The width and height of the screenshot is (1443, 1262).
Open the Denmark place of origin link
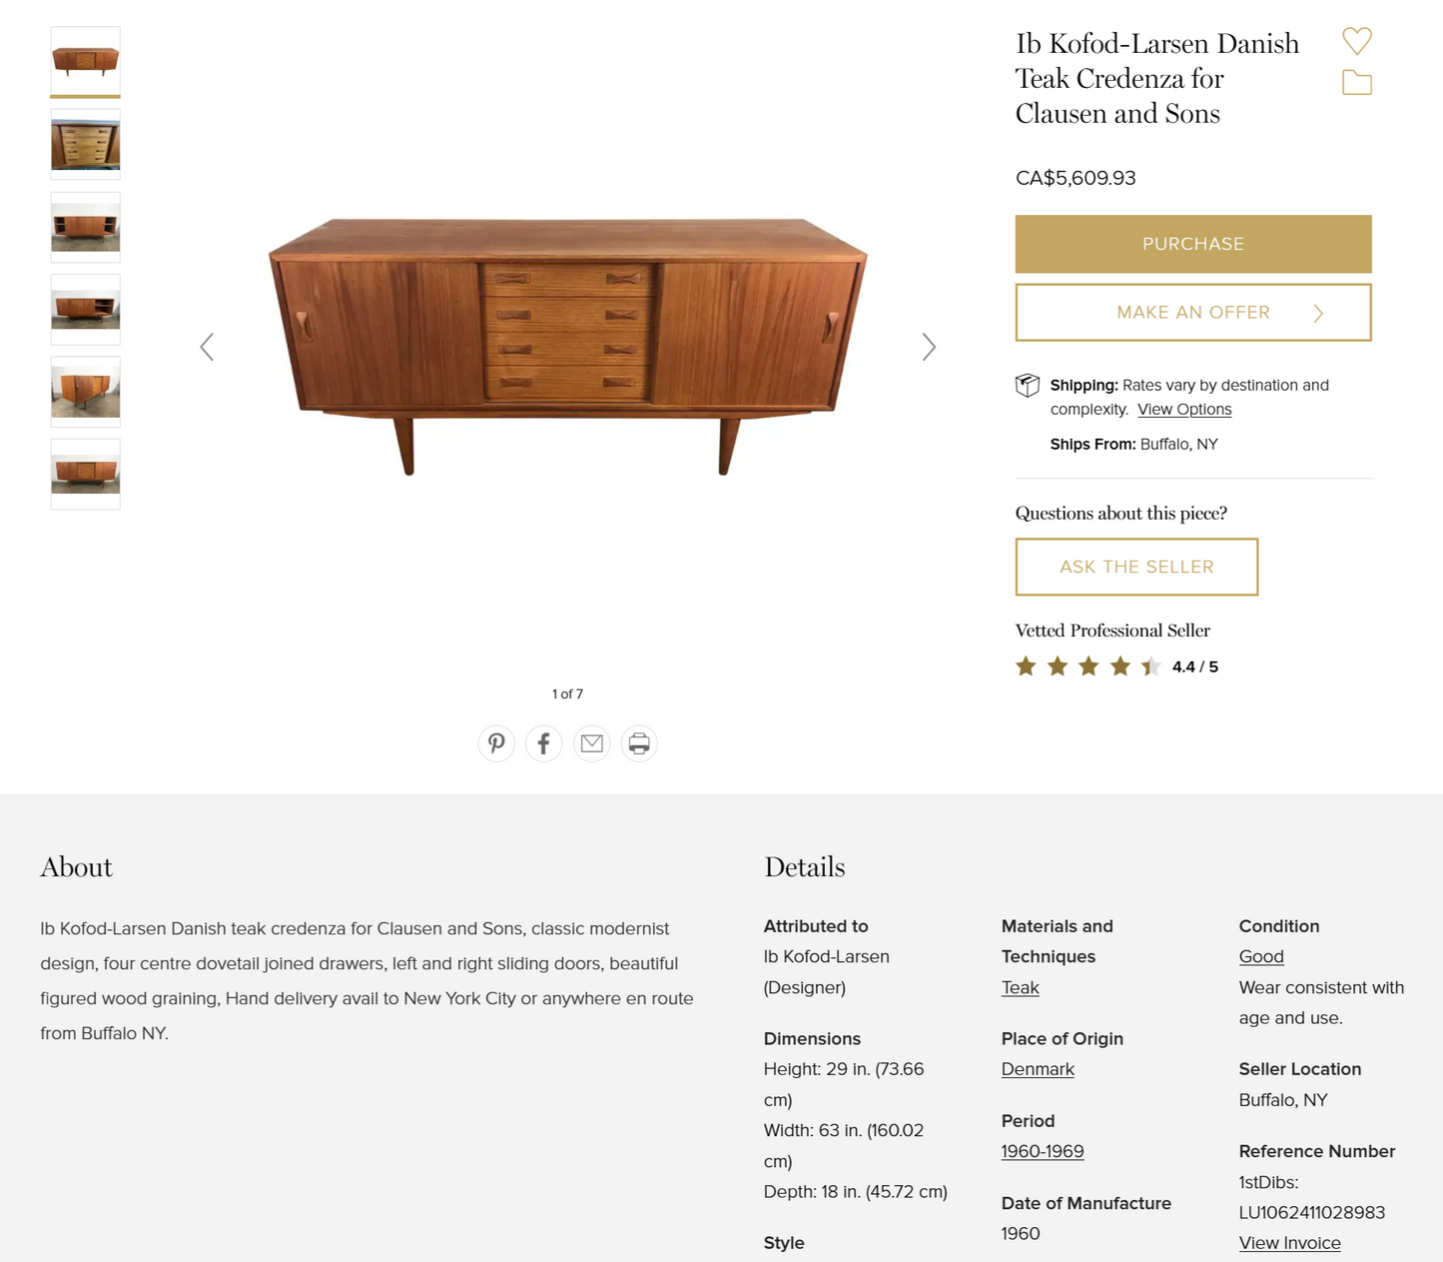(1038, 1069)
